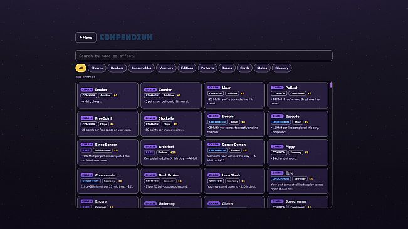Filter entries by Daubers
Image resolution: width=408 pixels, height=229 pixels.
pos(117,68)
